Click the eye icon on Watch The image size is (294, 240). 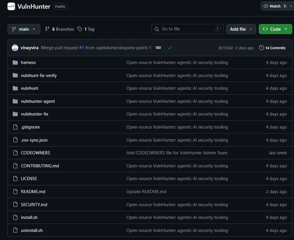pos(266,6)
